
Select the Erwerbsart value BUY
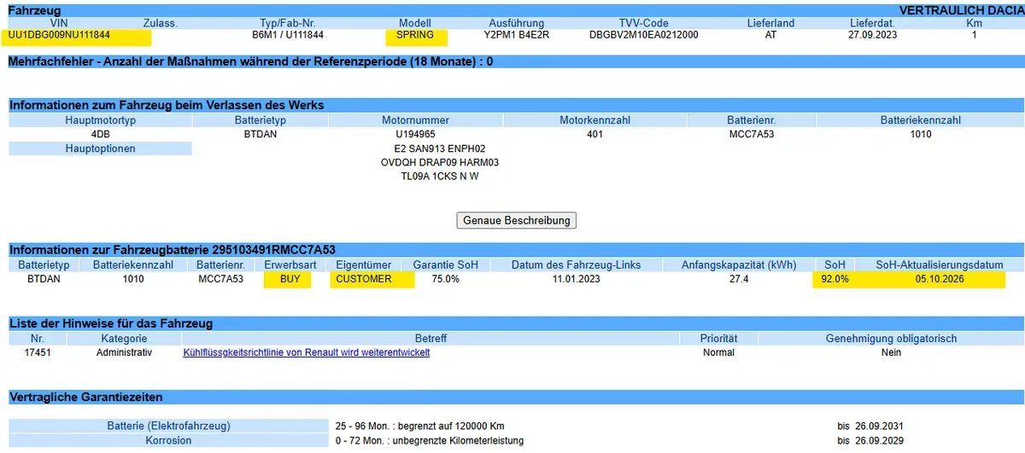click(x=290, y=279)
